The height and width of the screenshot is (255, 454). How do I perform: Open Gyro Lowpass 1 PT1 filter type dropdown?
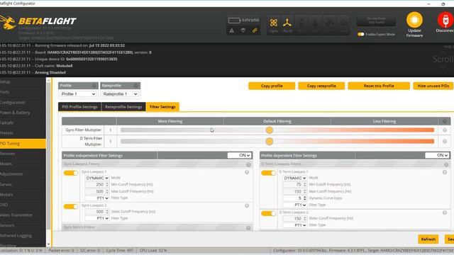[x=97, y=198]
